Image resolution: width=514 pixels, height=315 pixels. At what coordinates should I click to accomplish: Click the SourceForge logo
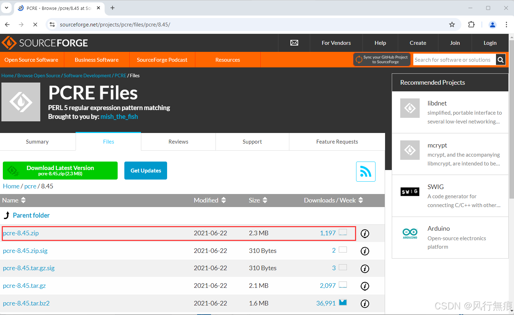45,43
